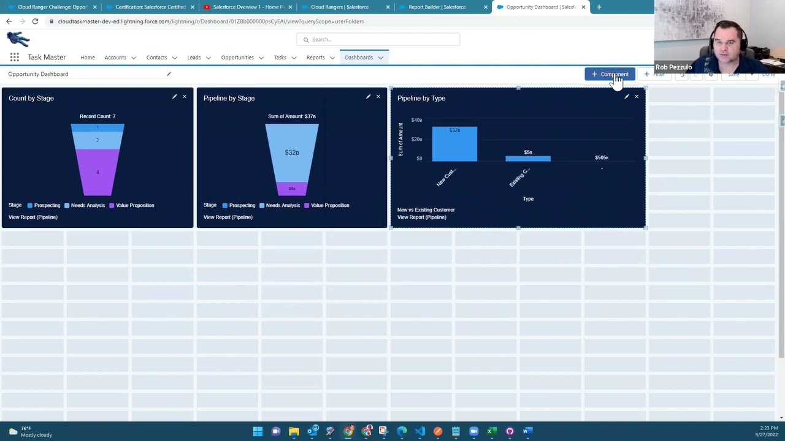The width and height of the screenshot is (785, 441).
Task: Click the New Customer bar in Pipeline by Type
Action: click(x=454, y=144)
